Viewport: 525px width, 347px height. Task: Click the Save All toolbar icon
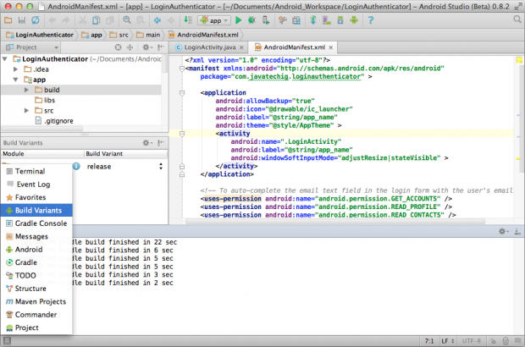coord(22,20)
